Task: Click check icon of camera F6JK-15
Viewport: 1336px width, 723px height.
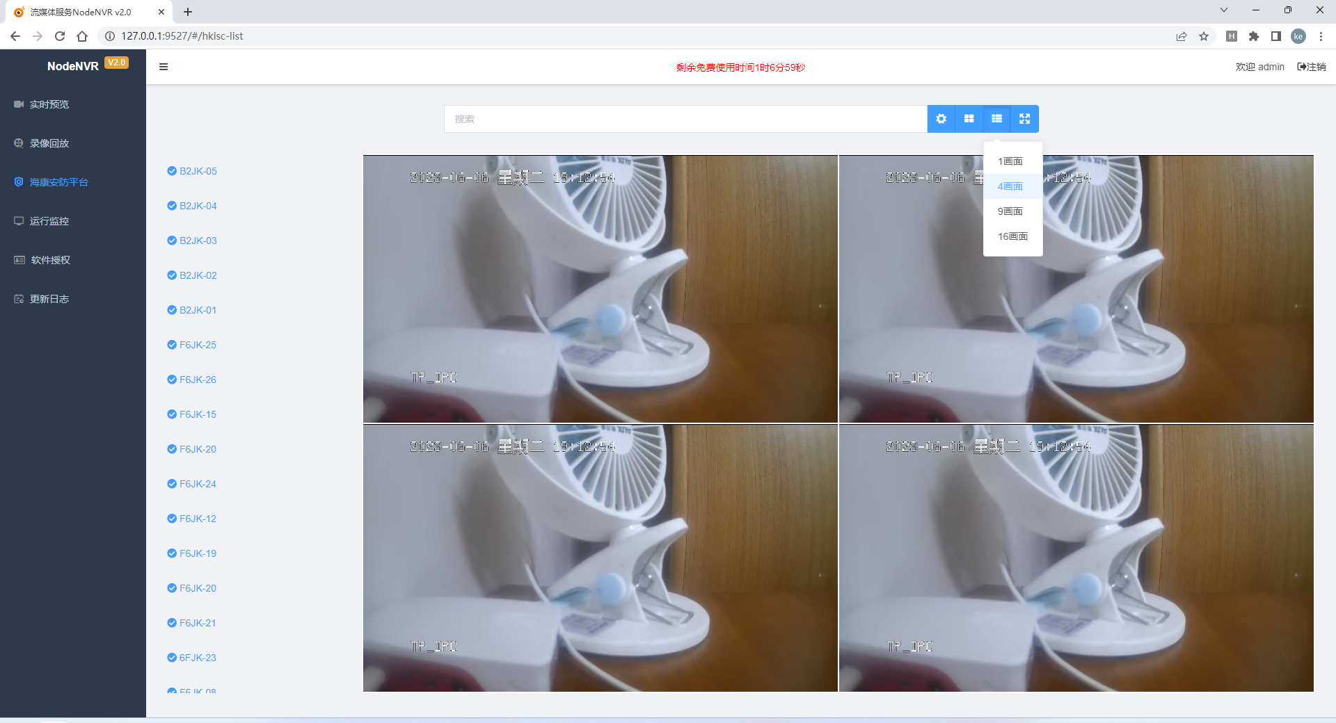Action: coord(172,414)
